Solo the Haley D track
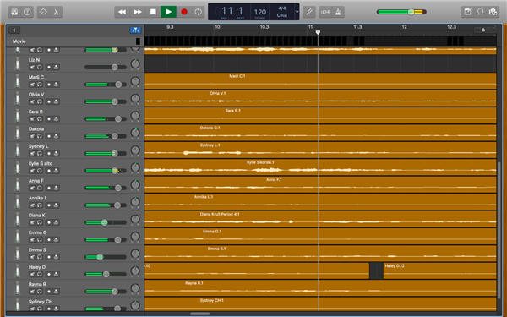 [x=40, y=274]
